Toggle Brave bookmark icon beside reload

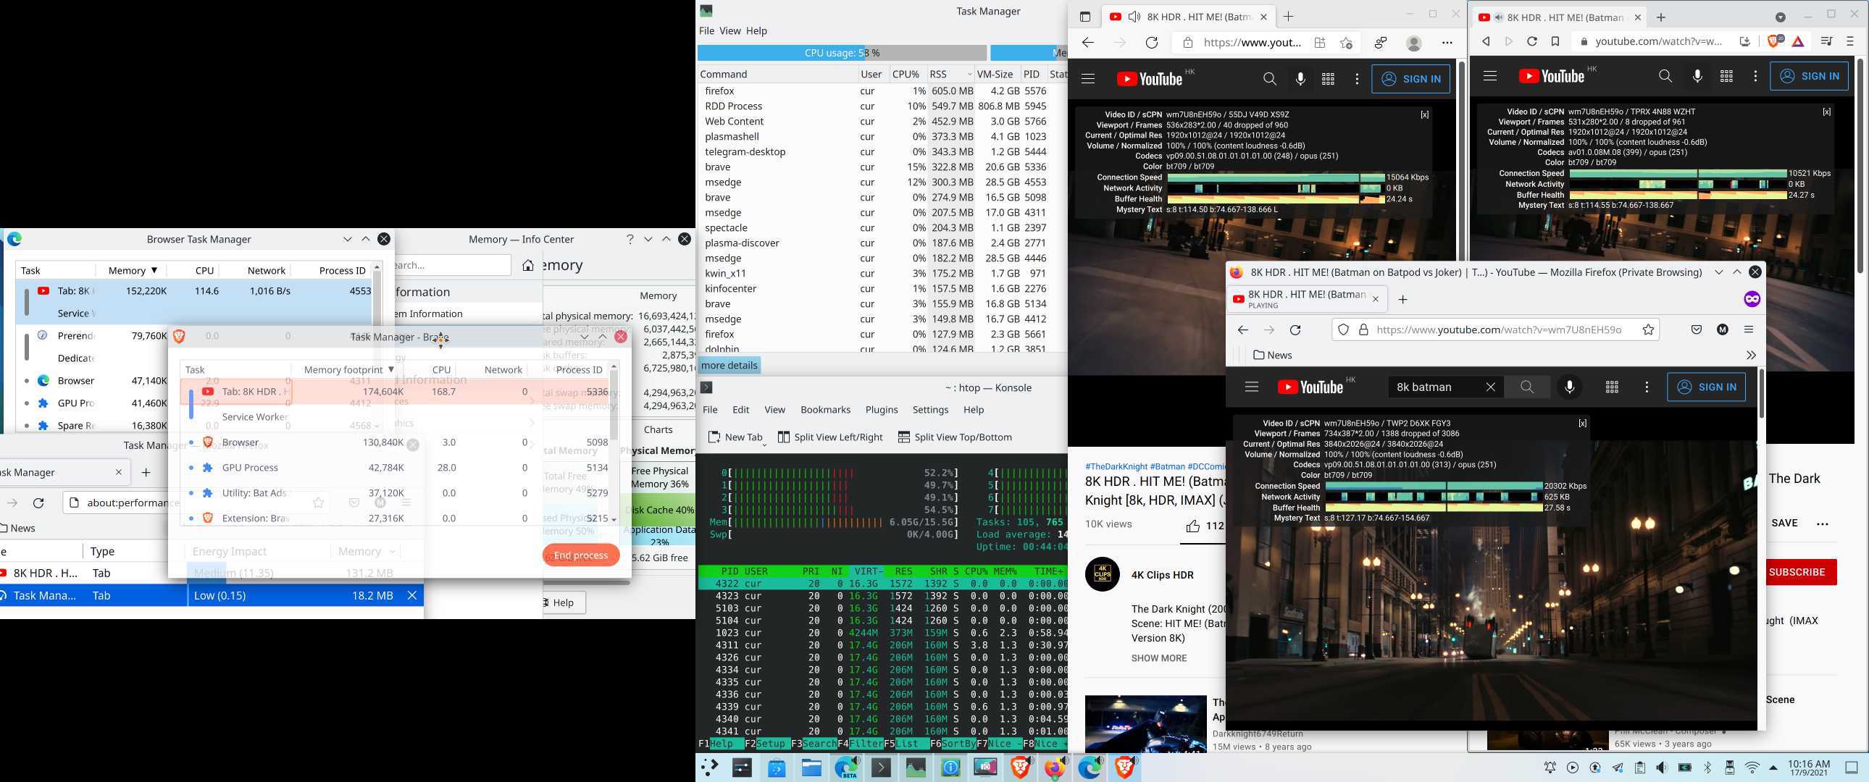point(1555,41)
